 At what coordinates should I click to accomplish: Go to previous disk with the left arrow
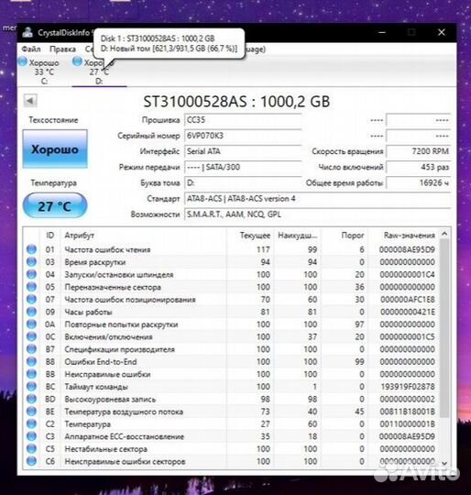(30, 101)
